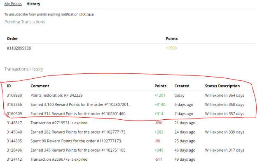Click the 'Created' column header

tap(182, 86)
